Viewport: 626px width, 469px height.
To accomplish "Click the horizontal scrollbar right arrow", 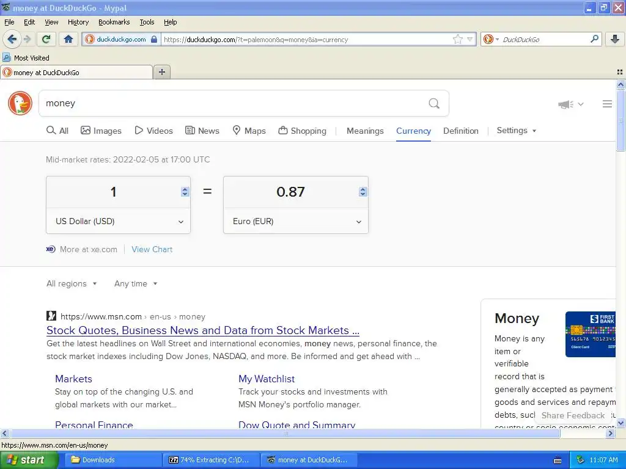I will [x=610, y=433].
